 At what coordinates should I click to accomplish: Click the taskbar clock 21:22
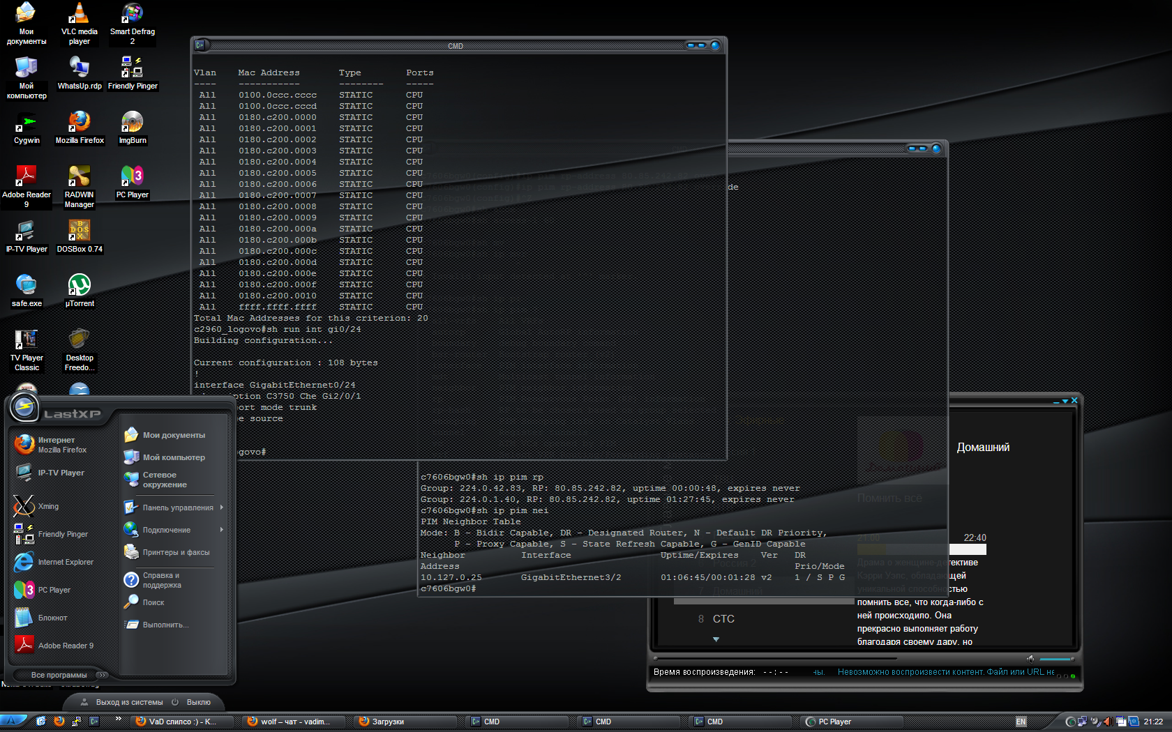pos(1153,722)
